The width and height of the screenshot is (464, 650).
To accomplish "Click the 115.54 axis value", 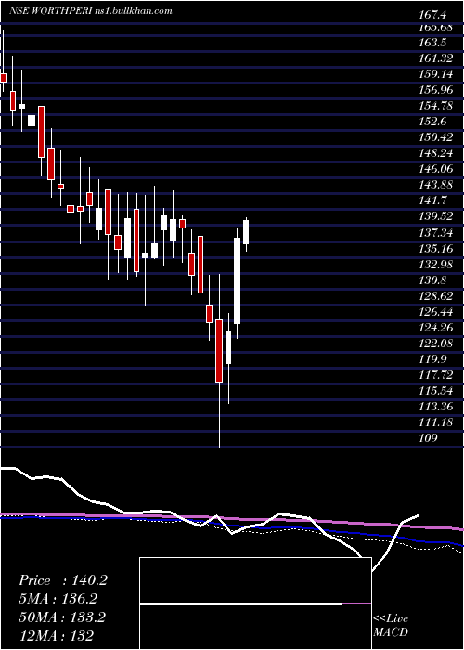I will [436, 391].
